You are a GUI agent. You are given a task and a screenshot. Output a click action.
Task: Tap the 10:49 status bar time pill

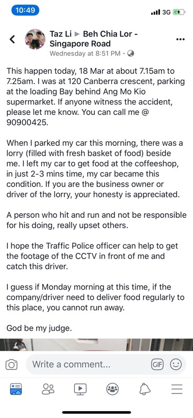tap(25, 10)
